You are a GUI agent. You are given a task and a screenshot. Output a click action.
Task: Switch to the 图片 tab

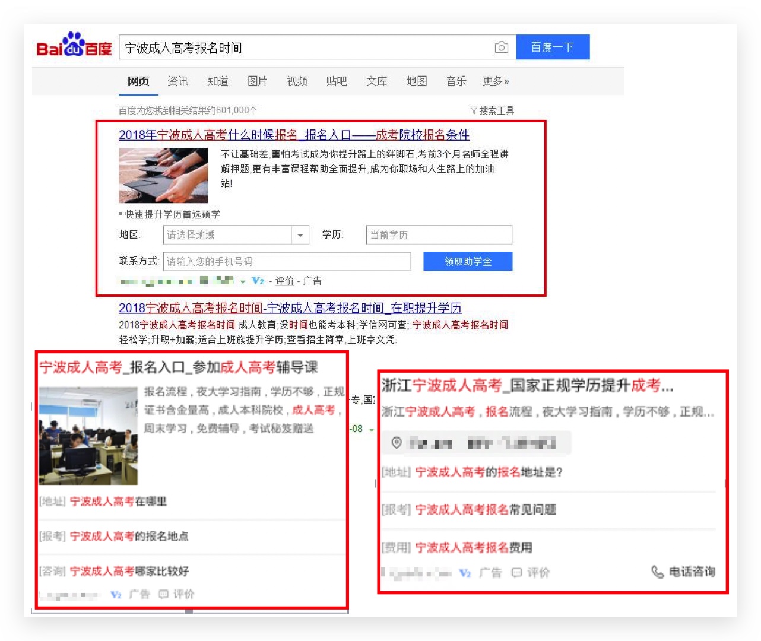click(257, 81)
